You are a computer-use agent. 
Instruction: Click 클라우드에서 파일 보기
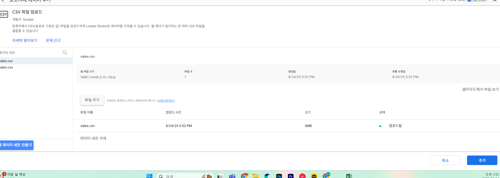pos(481,89)
